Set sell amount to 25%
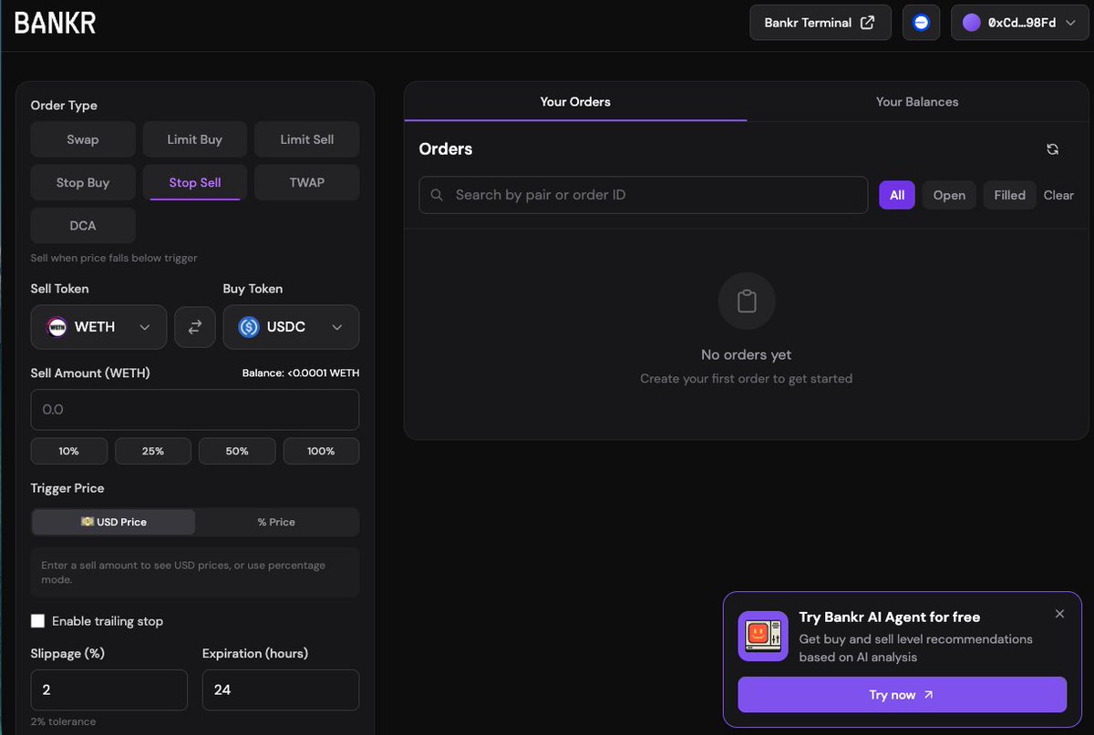Screen dimensions: 1094x735 coord(153,451)
